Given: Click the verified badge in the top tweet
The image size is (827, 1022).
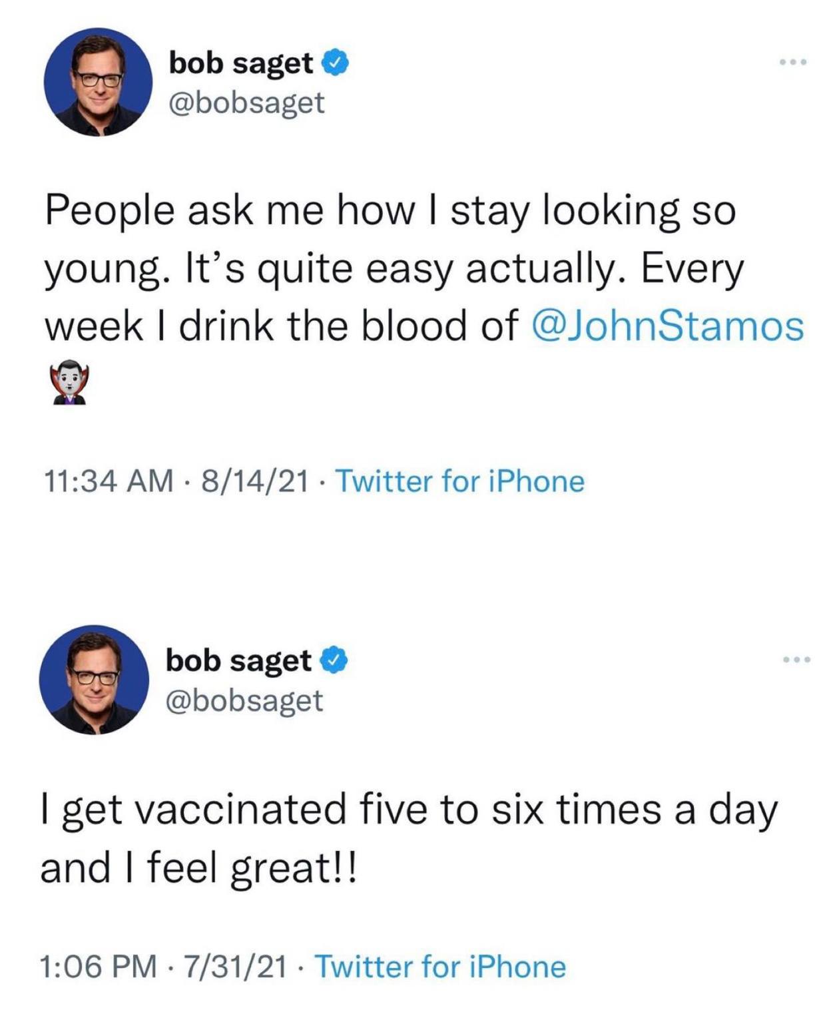Looking at the screenshot, I should pyautogui.click(x=336, y=63).
